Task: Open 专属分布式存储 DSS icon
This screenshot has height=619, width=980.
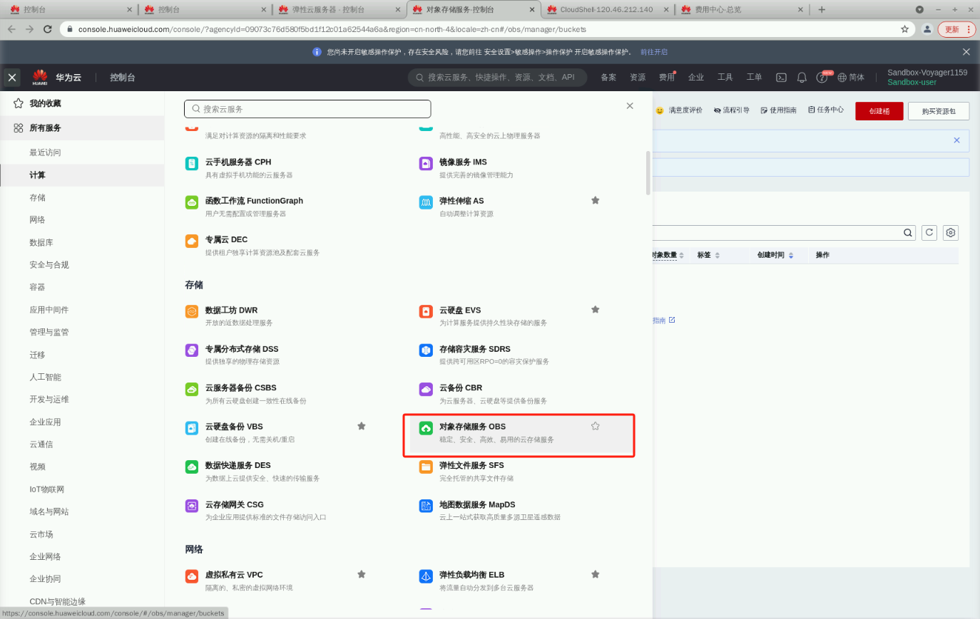Action: click(192, 350)
